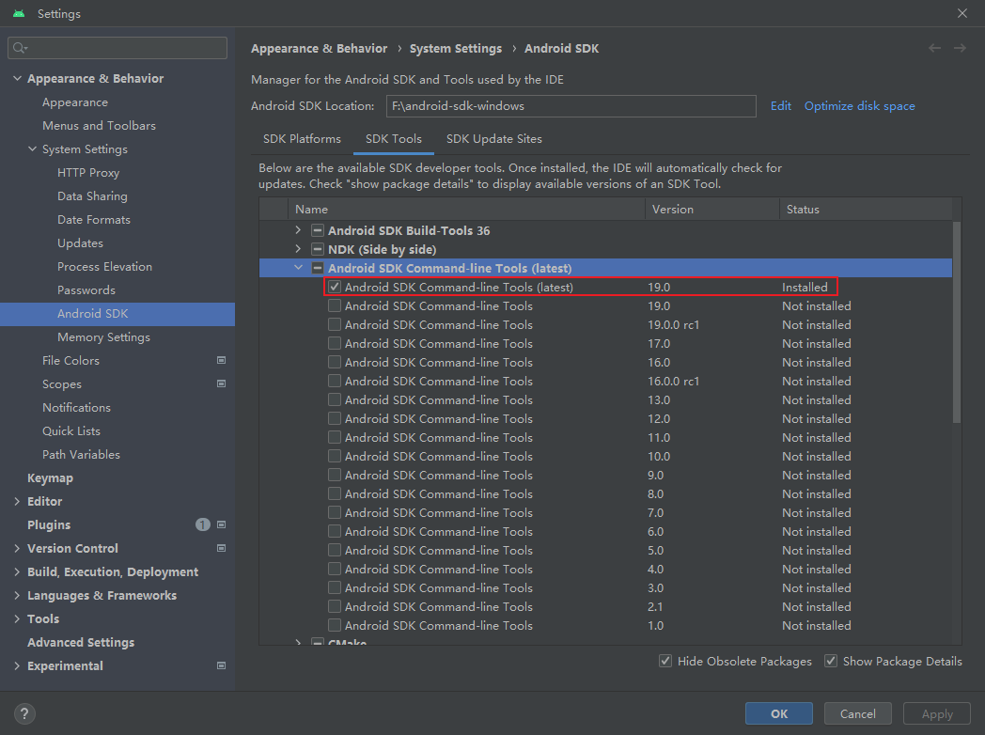Sort by the Status column header

click(866, 210)
